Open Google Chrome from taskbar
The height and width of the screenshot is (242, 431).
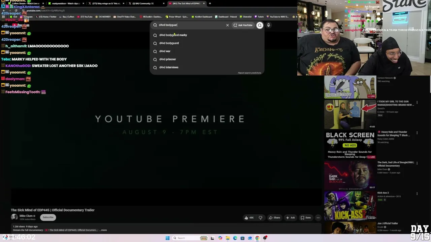(x=257, y=238)
